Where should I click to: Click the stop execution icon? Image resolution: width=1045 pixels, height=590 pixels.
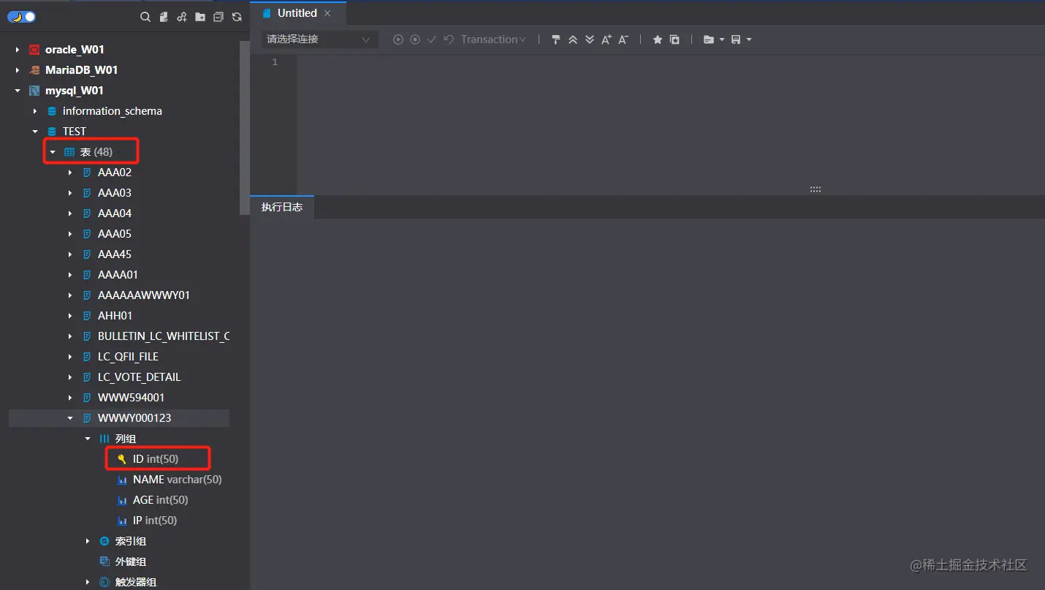pyautogui.click(x=415, y=39)
